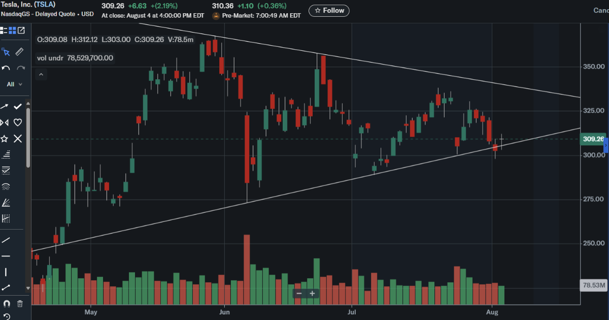This screenshot has height=320, width=609.
Task: Click the undo arrow icon
Action: click(6, 68)
